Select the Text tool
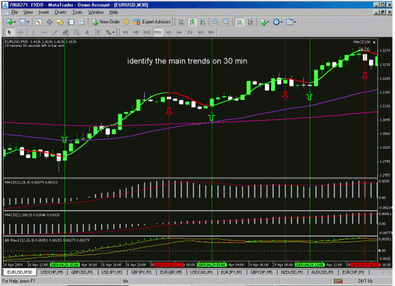The image size is (395, 286). (x=87, y=32)
